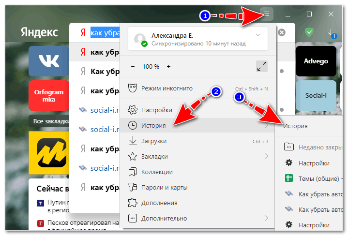Open Настройки in the main menu
The width and height of the screenshot is (348, 236).
click(198, 110)
